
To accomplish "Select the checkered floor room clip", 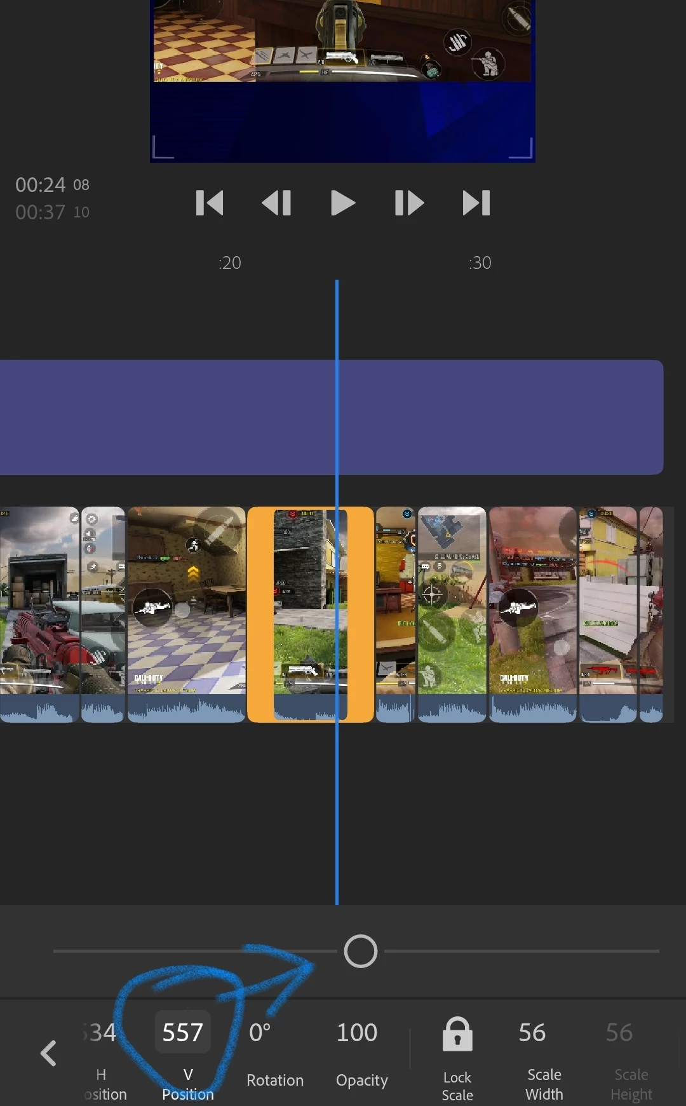I will (x=187, y=614).
